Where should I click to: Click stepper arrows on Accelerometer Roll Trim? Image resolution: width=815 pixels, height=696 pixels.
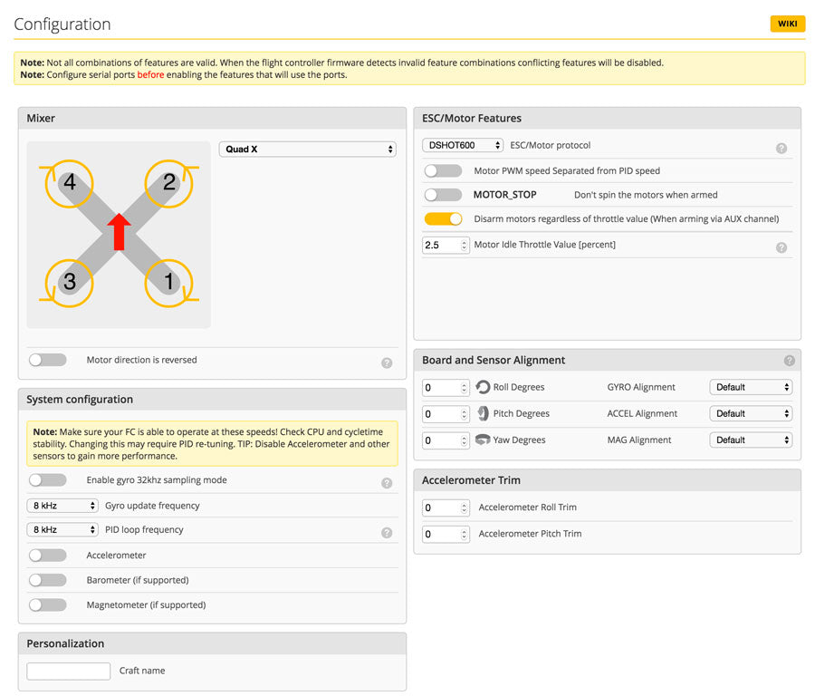click(x=465, y=507)
